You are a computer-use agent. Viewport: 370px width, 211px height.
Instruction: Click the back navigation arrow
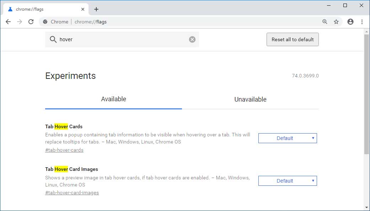click(x=8, y=22)
